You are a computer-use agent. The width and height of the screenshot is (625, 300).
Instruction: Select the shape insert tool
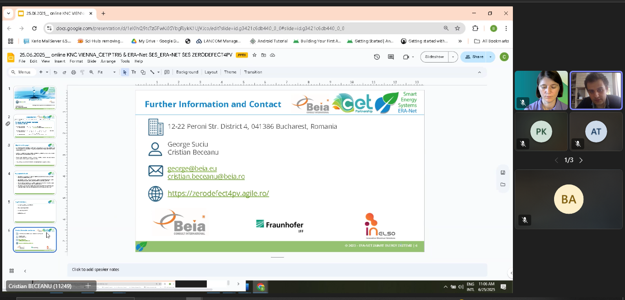(143, 72)
